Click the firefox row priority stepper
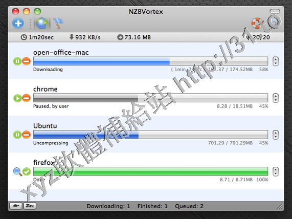 [x=276, y=171]
